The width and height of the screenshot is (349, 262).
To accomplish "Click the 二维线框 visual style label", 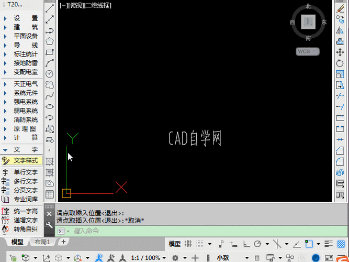I will (x=97, y=5).
